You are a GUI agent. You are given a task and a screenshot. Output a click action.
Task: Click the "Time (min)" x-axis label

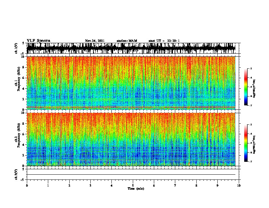click(136, 189)
